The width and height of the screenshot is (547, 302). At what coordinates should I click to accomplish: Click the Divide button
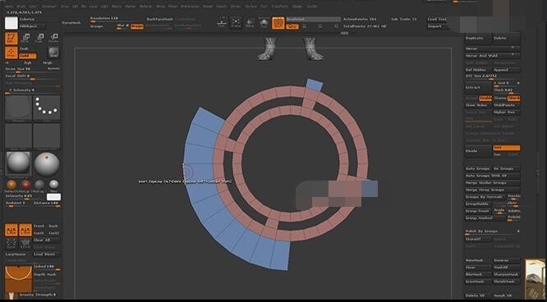click(478, 151)
